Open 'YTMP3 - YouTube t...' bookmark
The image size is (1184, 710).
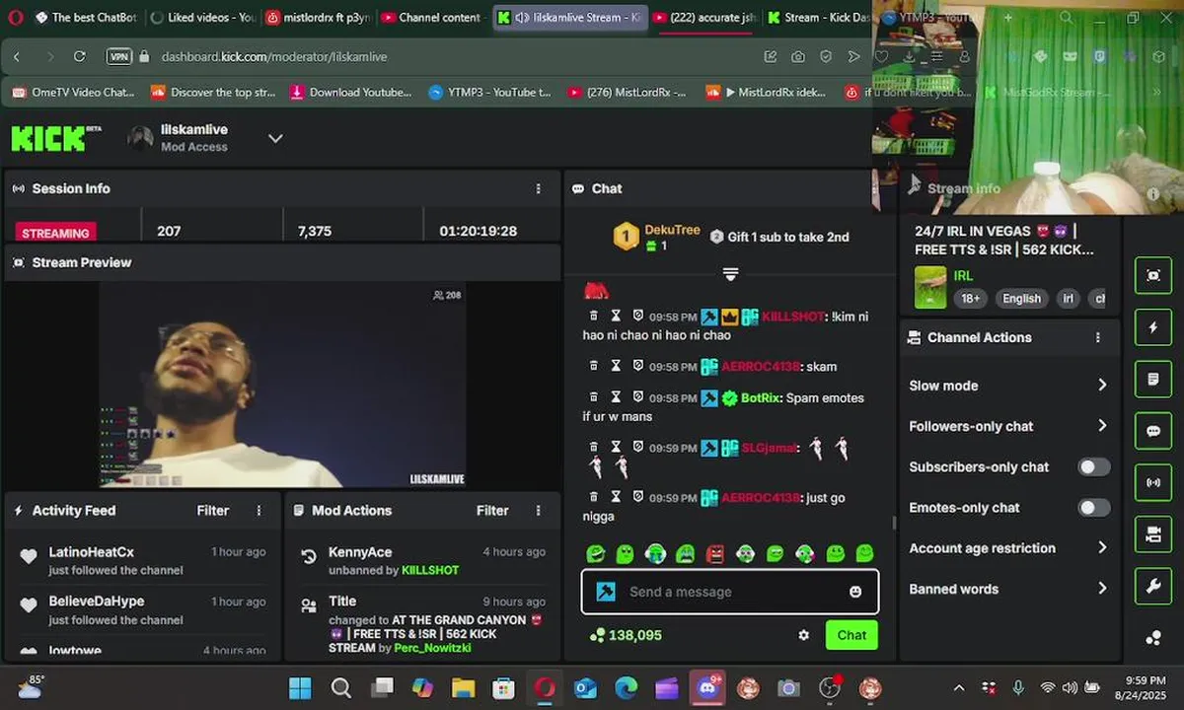(x=489, y=92)
